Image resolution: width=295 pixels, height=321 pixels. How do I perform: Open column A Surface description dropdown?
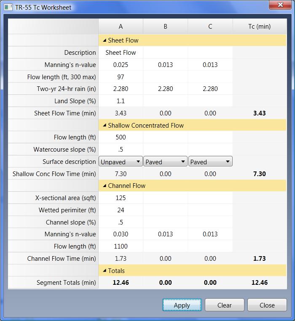[121, 162]
